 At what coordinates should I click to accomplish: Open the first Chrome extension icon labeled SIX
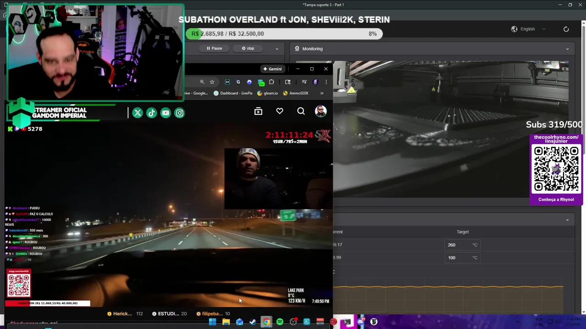[x=227, y=82]
